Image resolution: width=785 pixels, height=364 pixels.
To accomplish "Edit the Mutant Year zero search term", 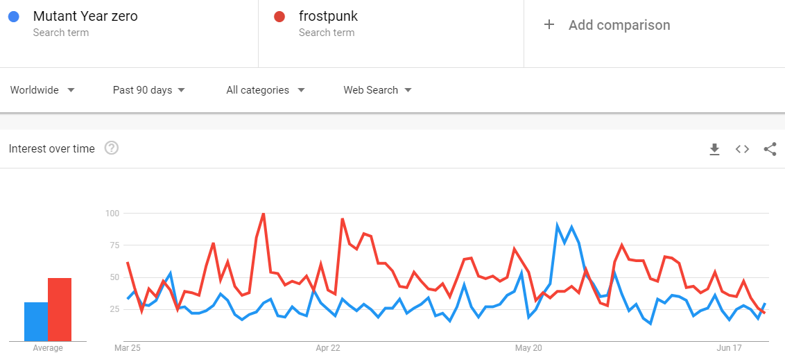I will (85, 17).
